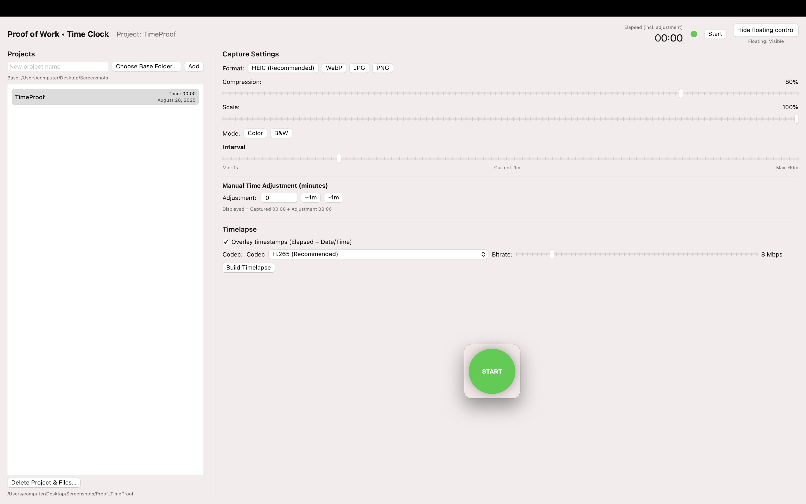Screen dimensions: 806x504
Task: Set capture mode to Color
Action: (x=255, y=133)
